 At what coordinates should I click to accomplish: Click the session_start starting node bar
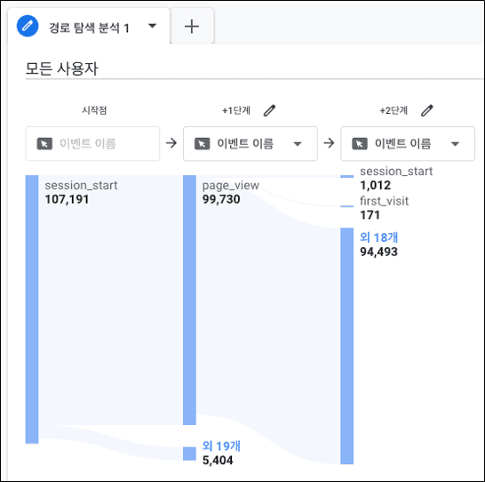tap(32, 309)
